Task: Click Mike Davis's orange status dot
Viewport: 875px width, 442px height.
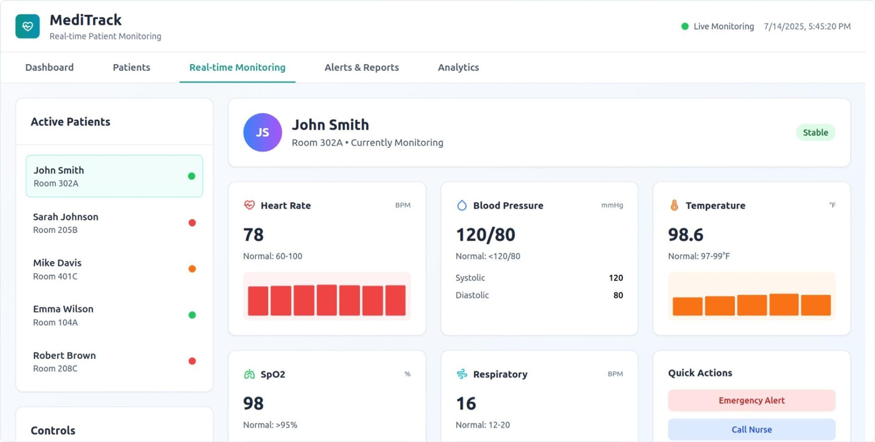Action: [x=192, y=269]
